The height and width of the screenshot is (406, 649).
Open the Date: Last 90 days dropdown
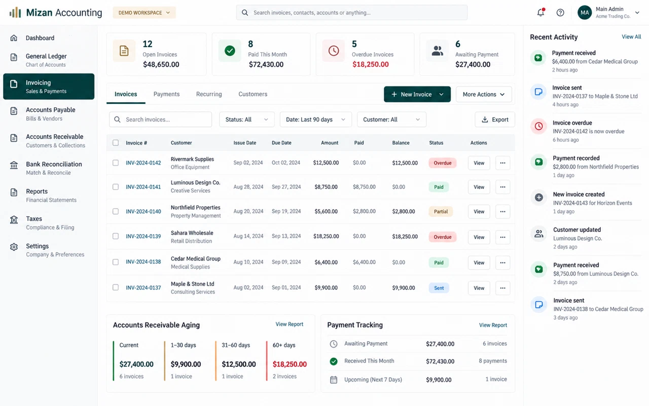(x=315, y=120)
